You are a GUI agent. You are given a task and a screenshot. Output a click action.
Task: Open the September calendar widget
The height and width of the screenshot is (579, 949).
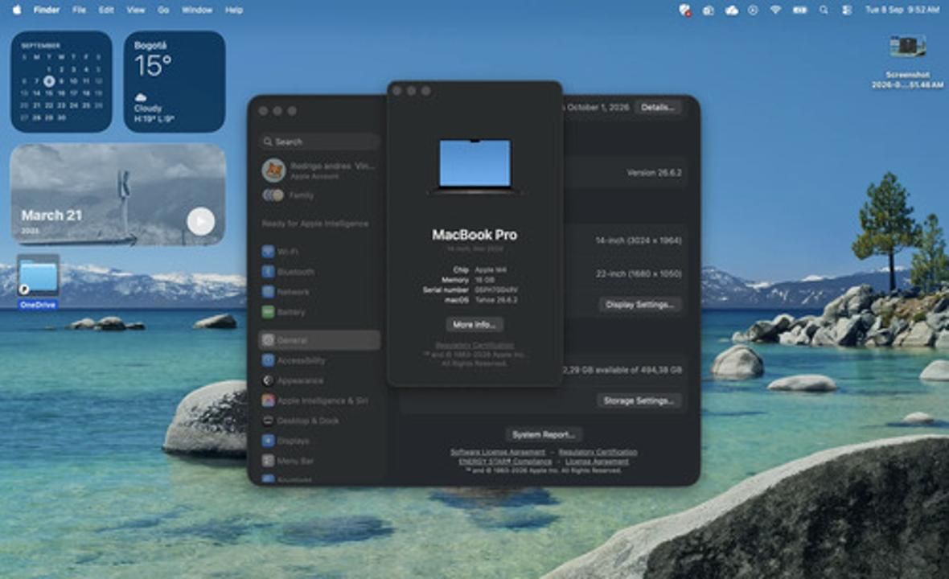(x=61, y=82)
